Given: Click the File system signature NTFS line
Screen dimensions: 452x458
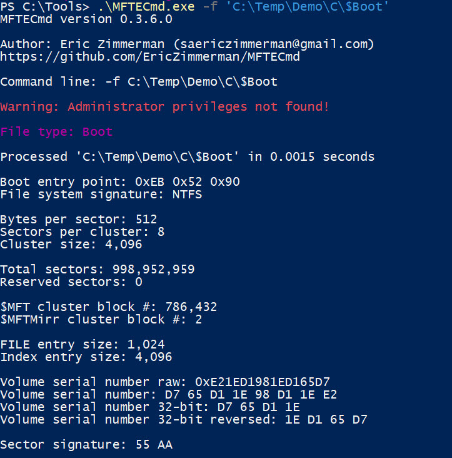Looking at the screenshot, I should tap(101, 195).
